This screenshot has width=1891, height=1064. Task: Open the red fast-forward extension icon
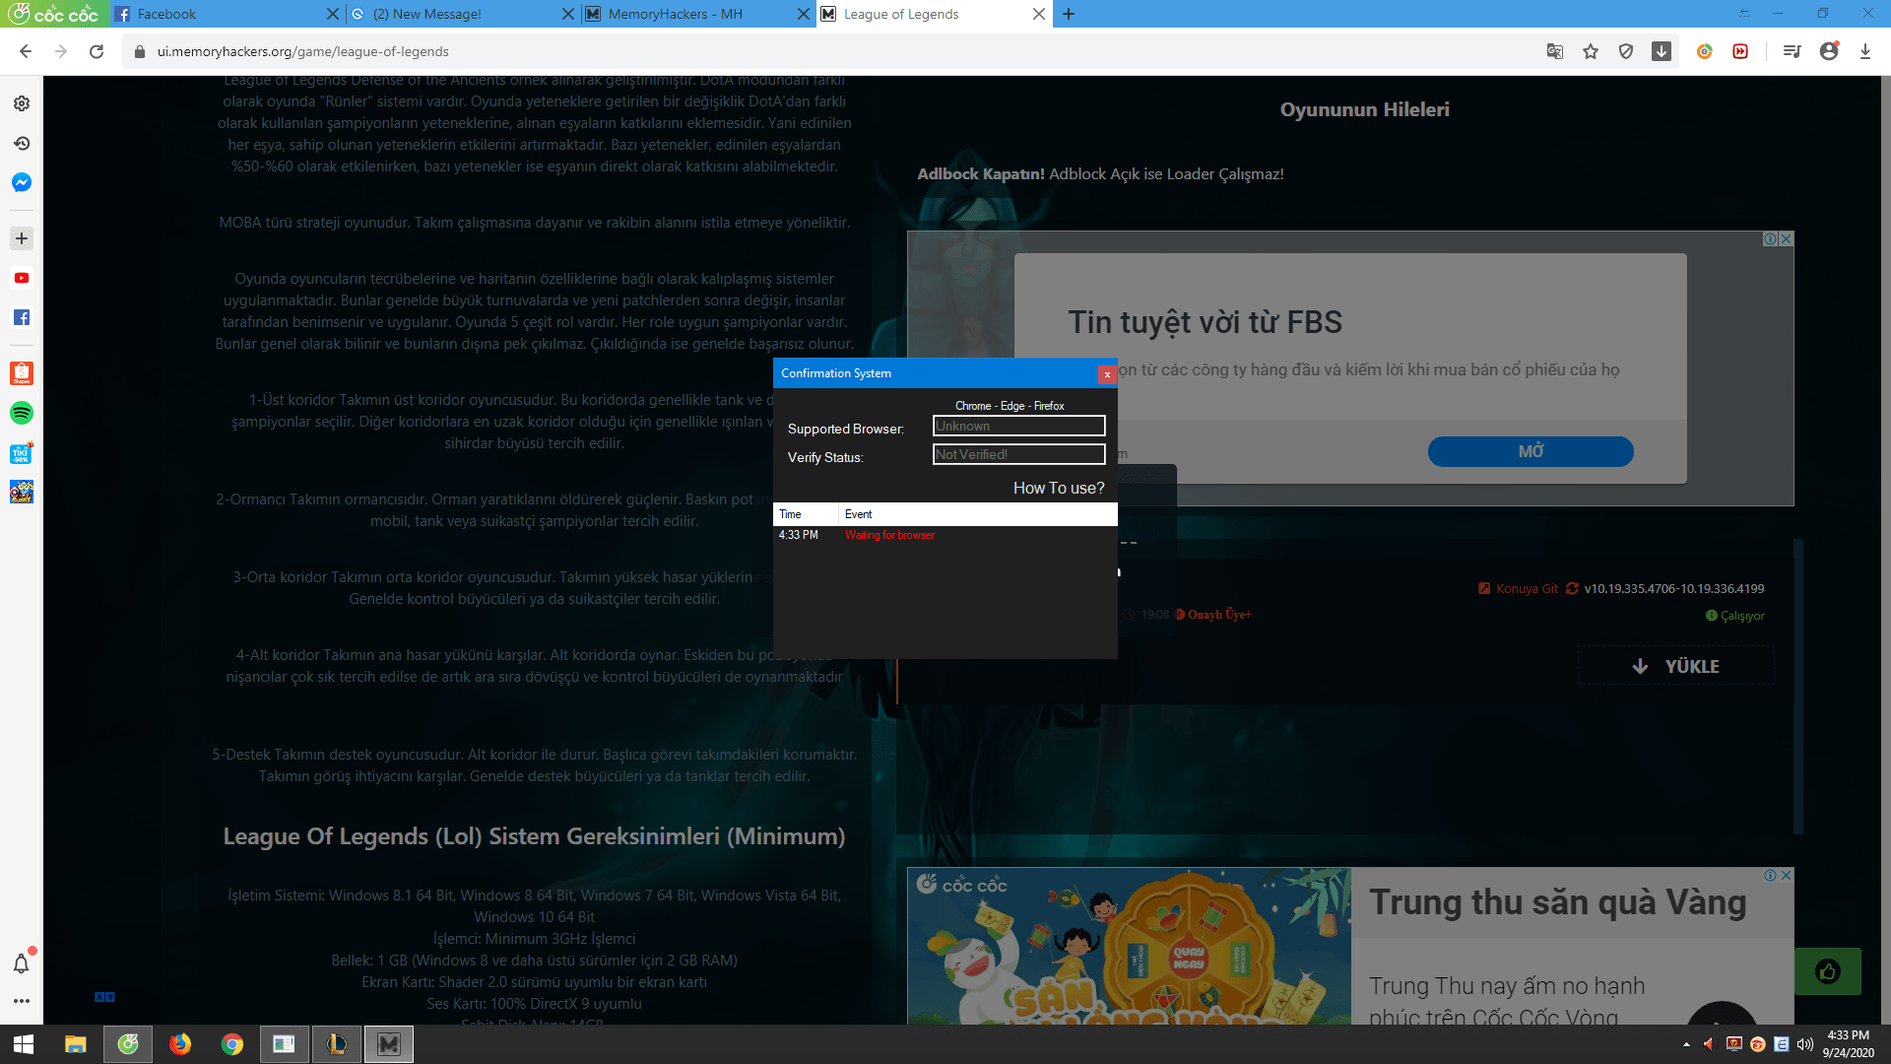coord(1740,51)
